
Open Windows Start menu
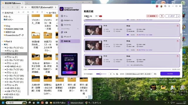coord(3,103)
